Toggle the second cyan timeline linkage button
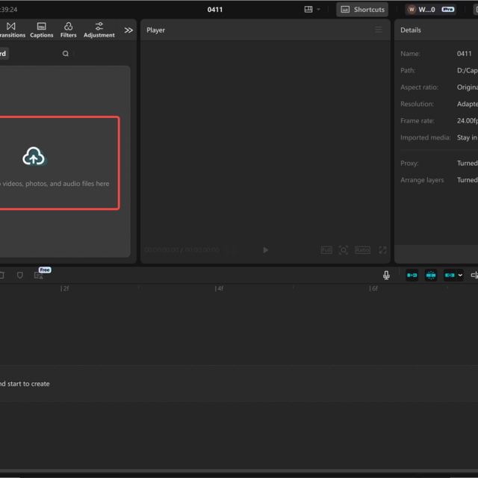The image size is (478, 478). (431, 275)
